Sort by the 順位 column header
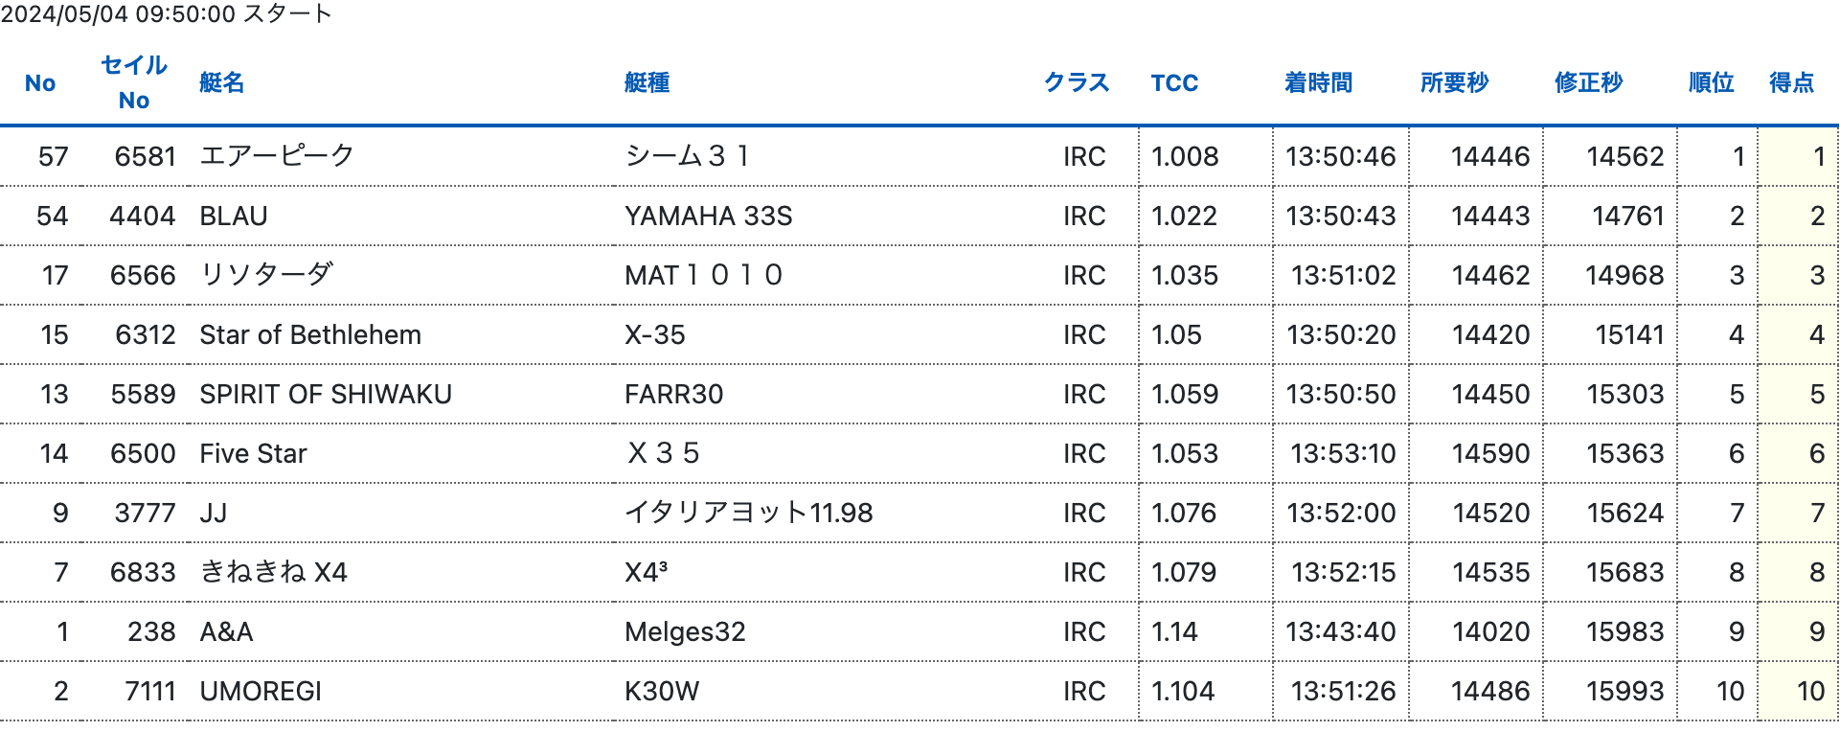Screen dimensions: 1840x732 (1711, 83)
